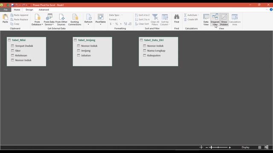Click Clear Sort
The width and height of the screenshot is (273, 153).
(x=142, y=24)
